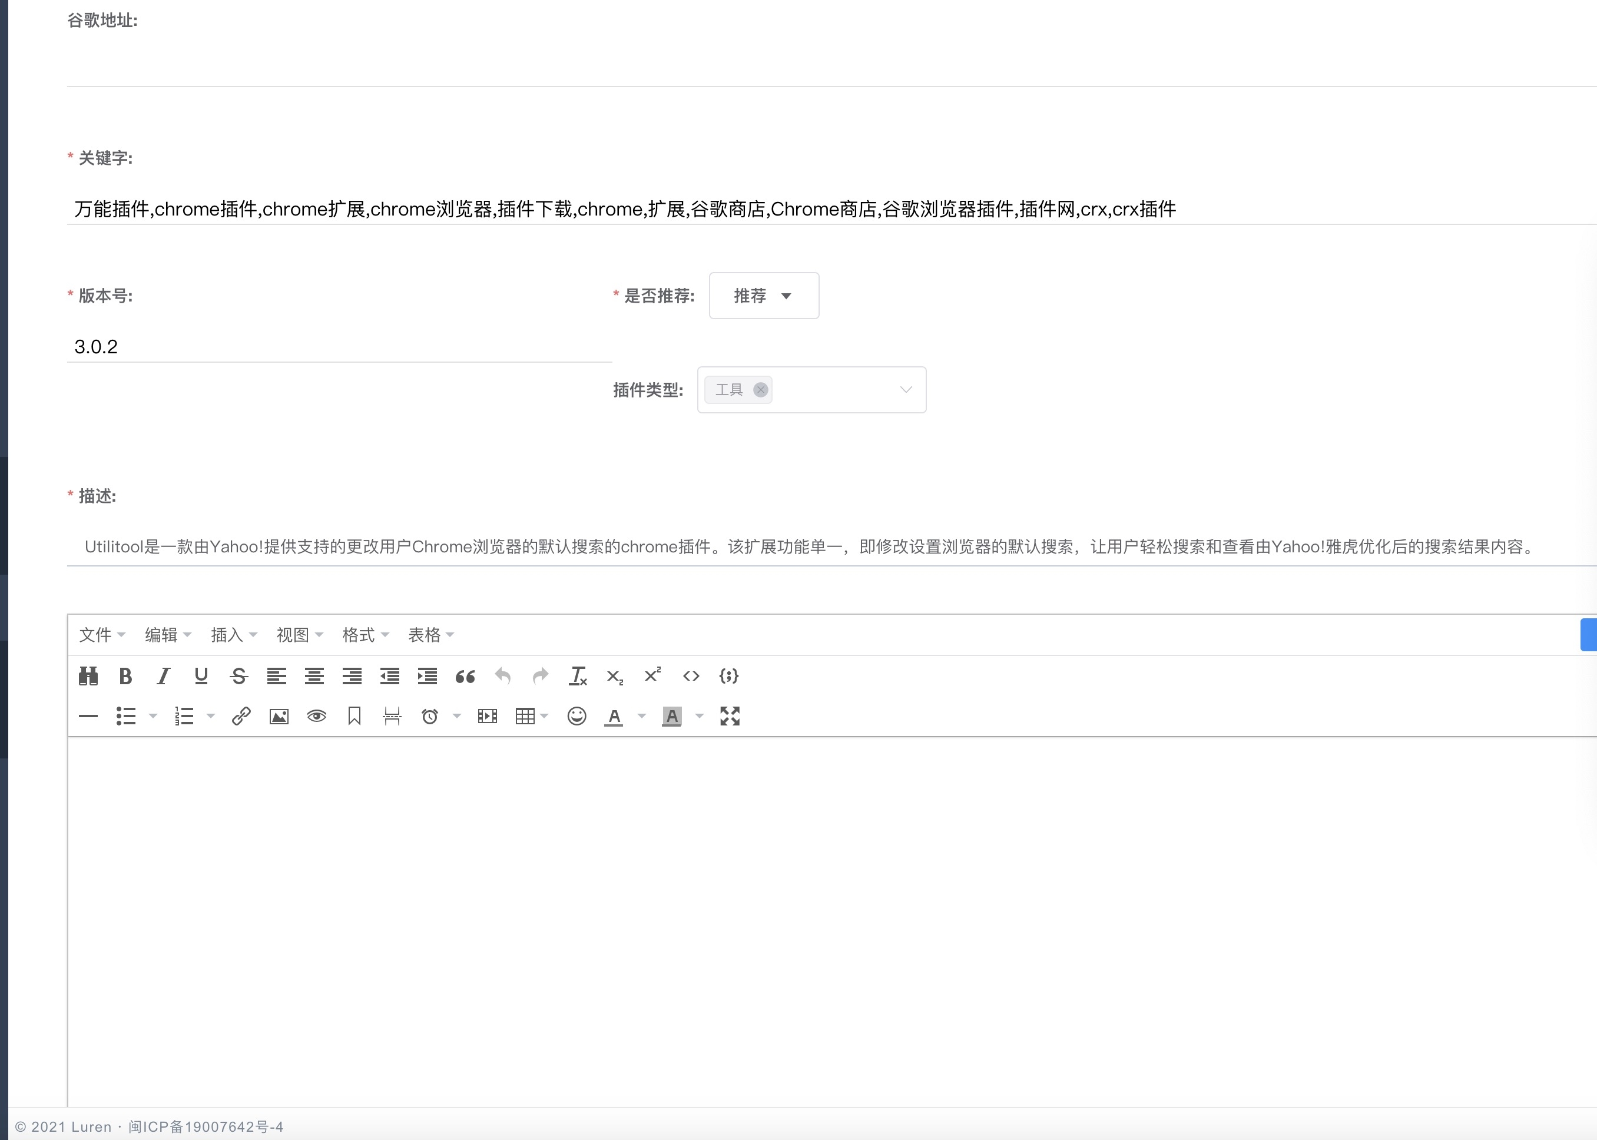
Task: Toggle fullscreen editor mode
Action: point(730,716)
